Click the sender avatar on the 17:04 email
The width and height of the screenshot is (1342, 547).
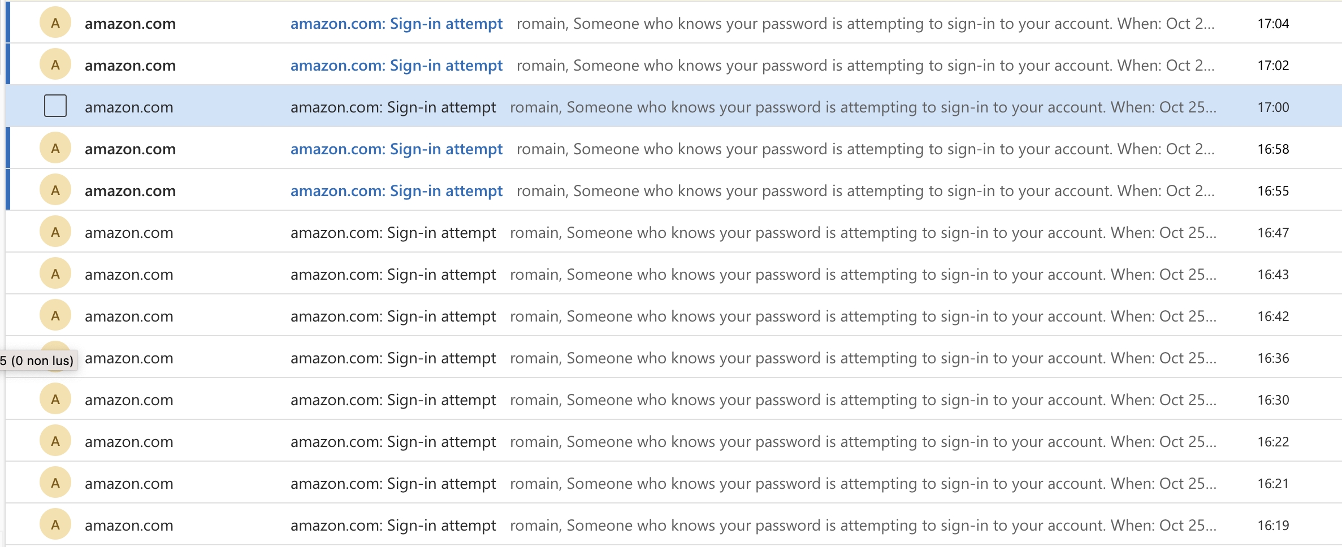coord(55,23)
